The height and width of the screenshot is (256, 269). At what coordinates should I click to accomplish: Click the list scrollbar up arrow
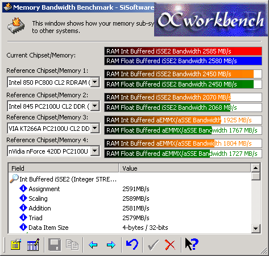click(x=256, y=168)
